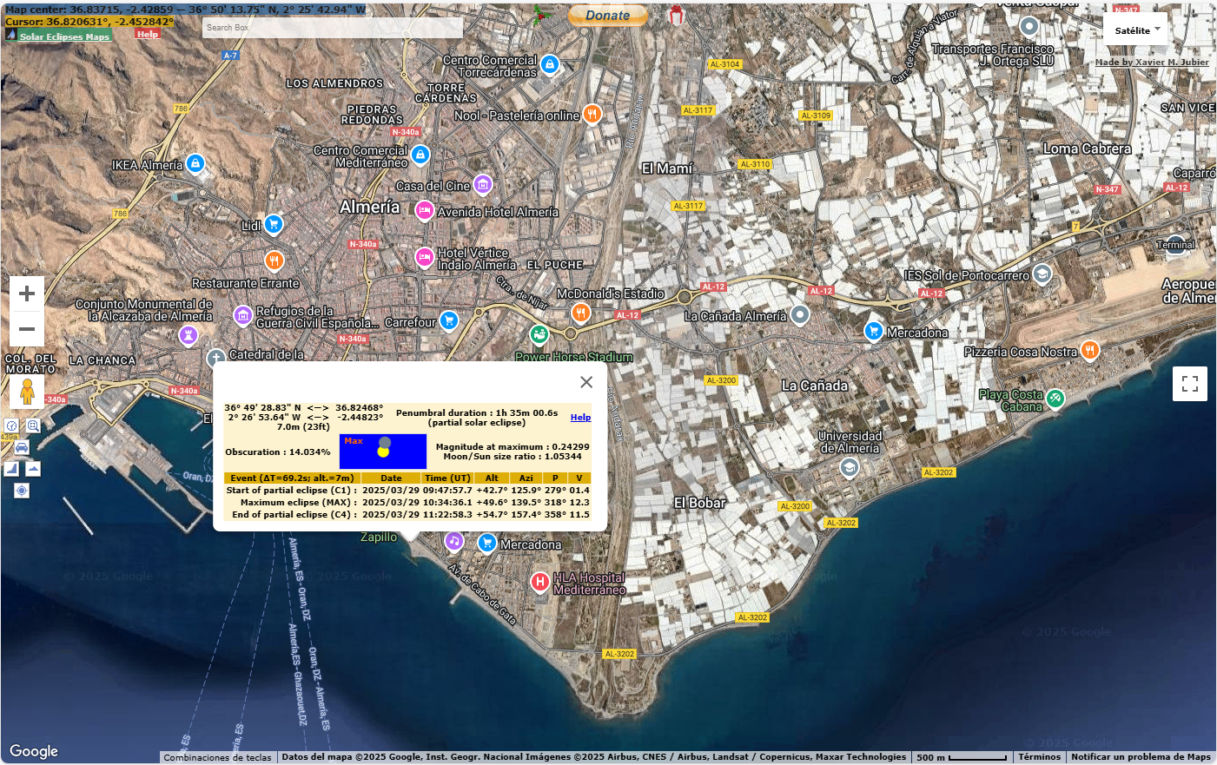1217x765 pixels.
Task: Open the Solar Eclipses Maps link
Action: (x=64, y=36)
